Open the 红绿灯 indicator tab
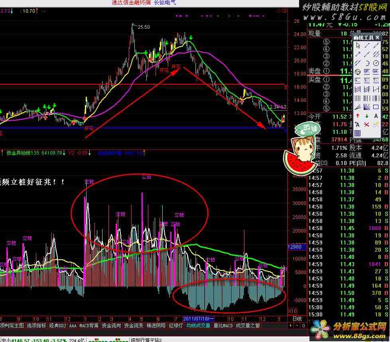This screenshot has width=390, height=342. click(176, 326)
